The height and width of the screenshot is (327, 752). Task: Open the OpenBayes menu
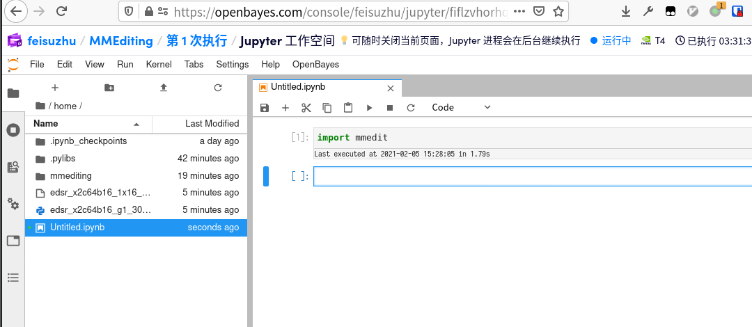coord(315,64)
